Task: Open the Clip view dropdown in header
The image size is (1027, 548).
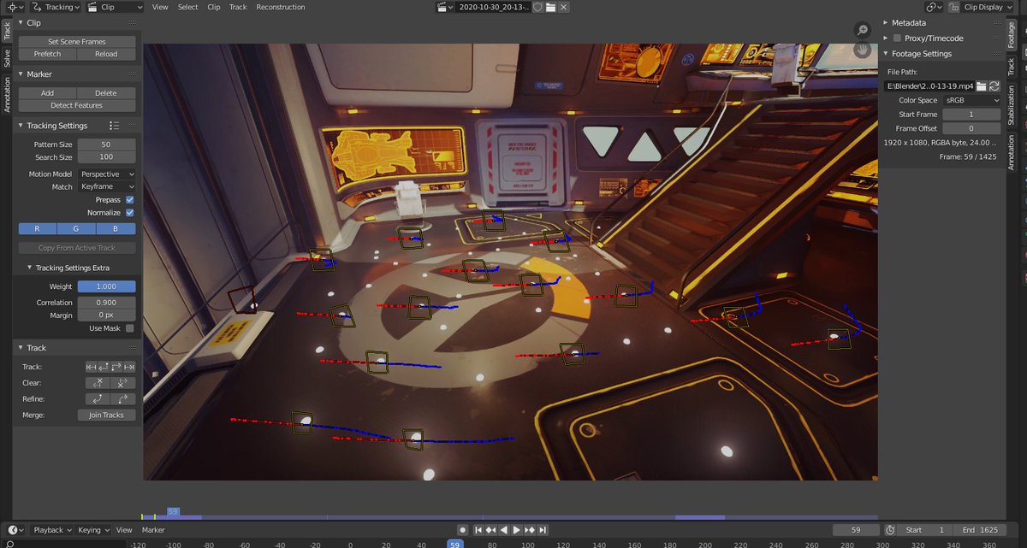Action: click(114, 7)
